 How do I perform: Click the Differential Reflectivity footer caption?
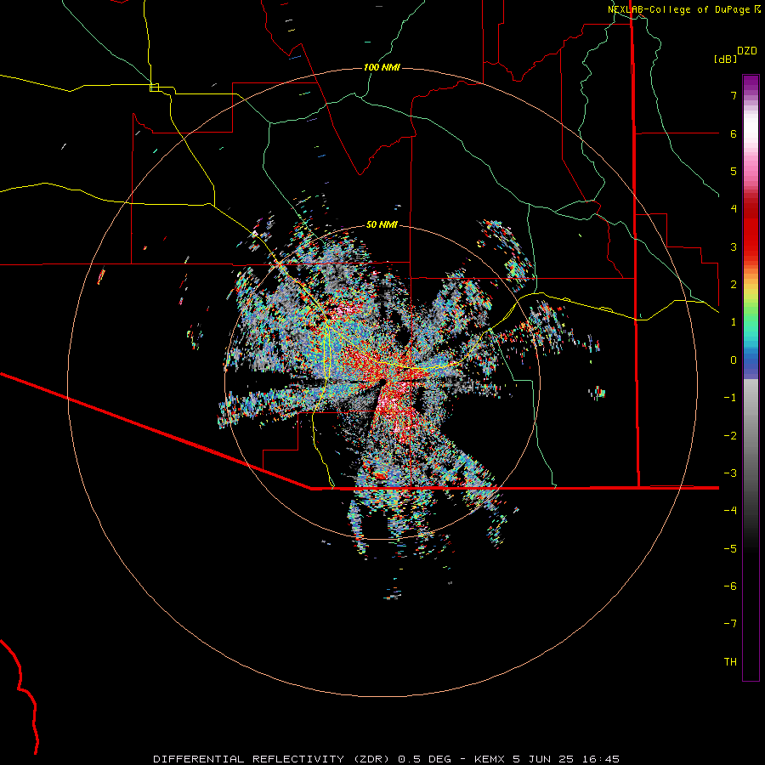pos(386,759)
